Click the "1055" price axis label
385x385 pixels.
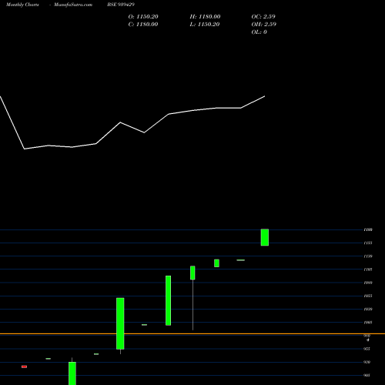click(x=368, y=296)
